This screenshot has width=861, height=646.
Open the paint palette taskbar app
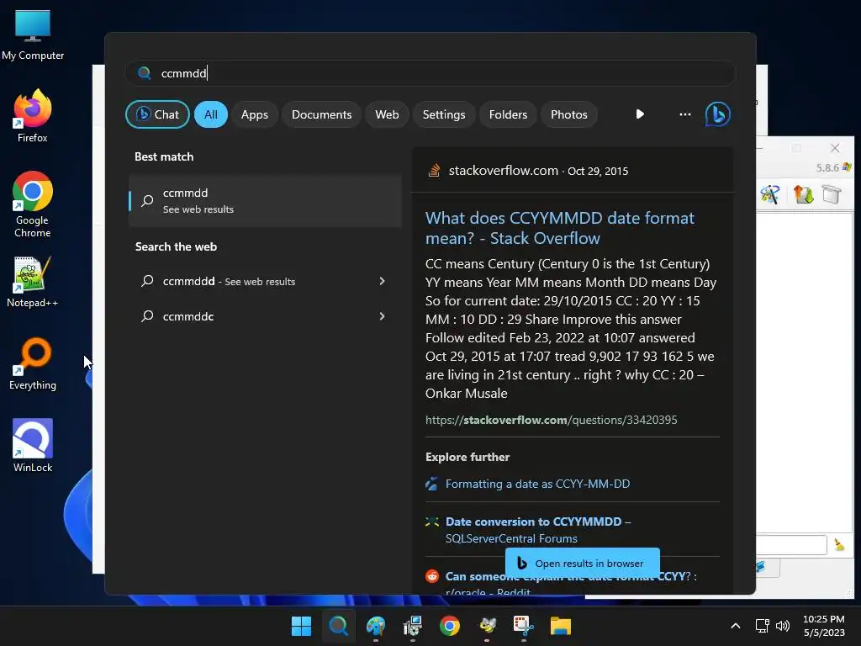[x=376, y=626]
